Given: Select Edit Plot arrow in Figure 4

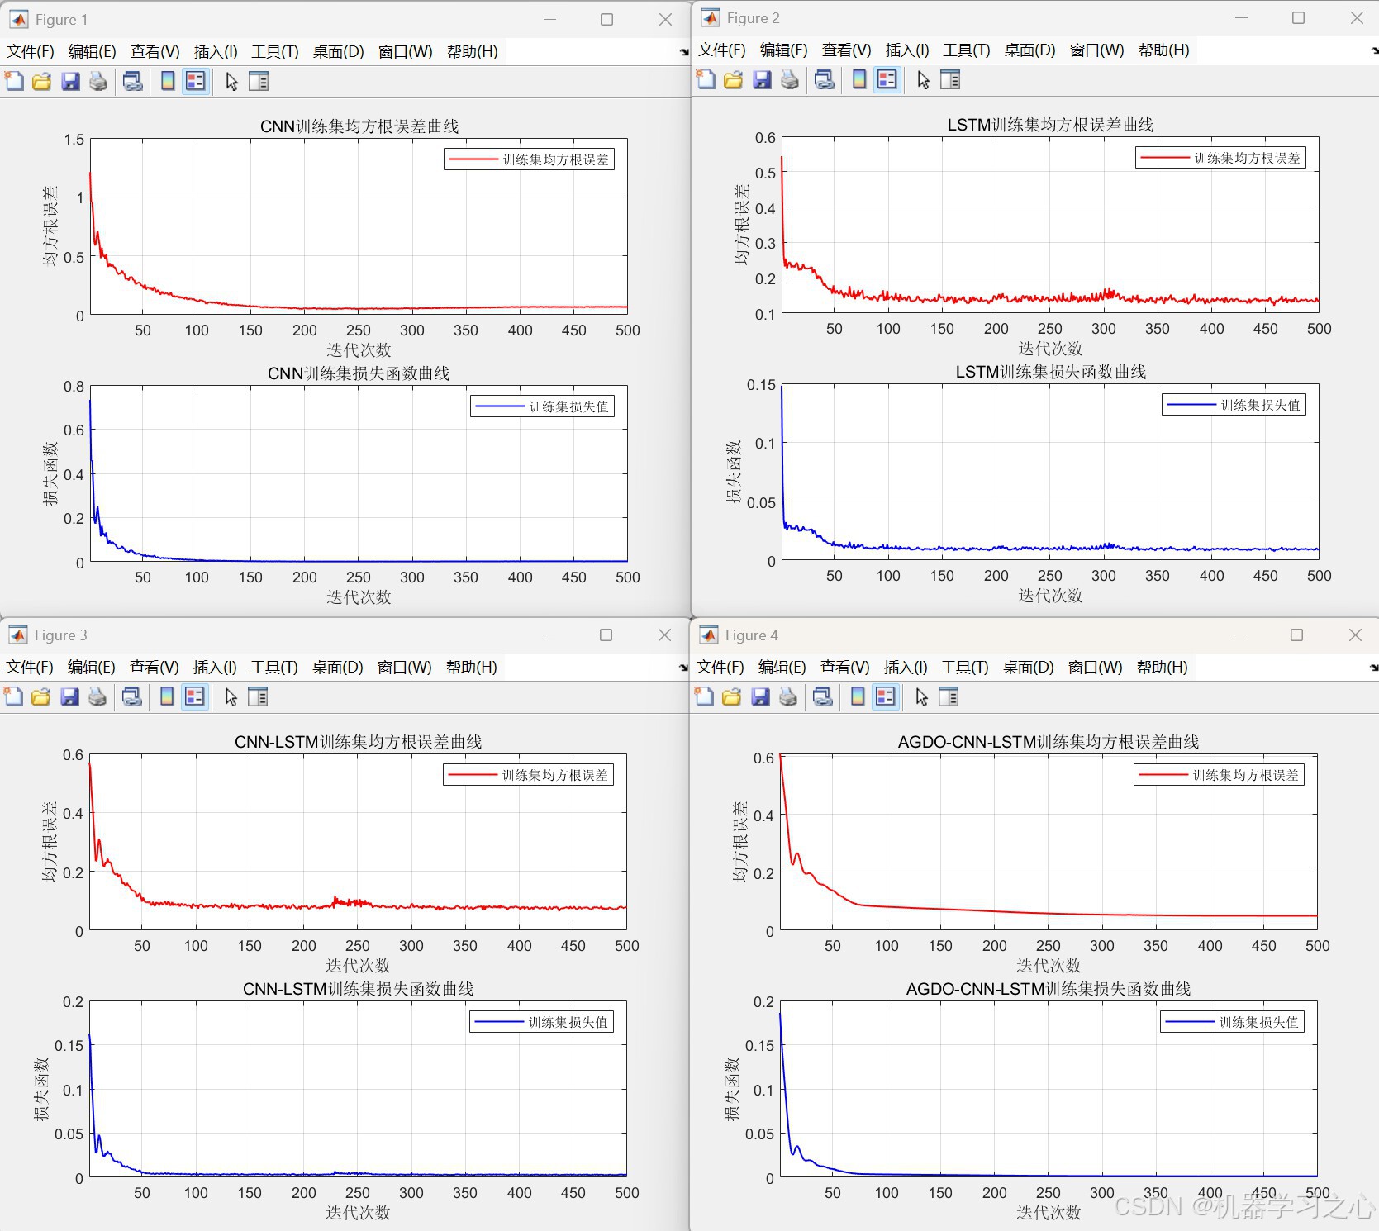Looking at the screenshot, I should [921, 696].
